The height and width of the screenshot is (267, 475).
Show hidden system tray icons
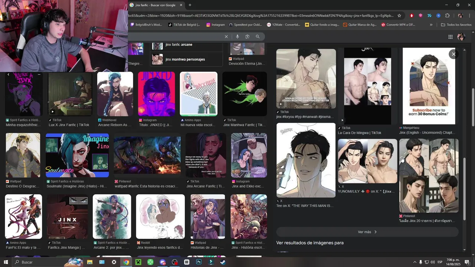(414, 262)
